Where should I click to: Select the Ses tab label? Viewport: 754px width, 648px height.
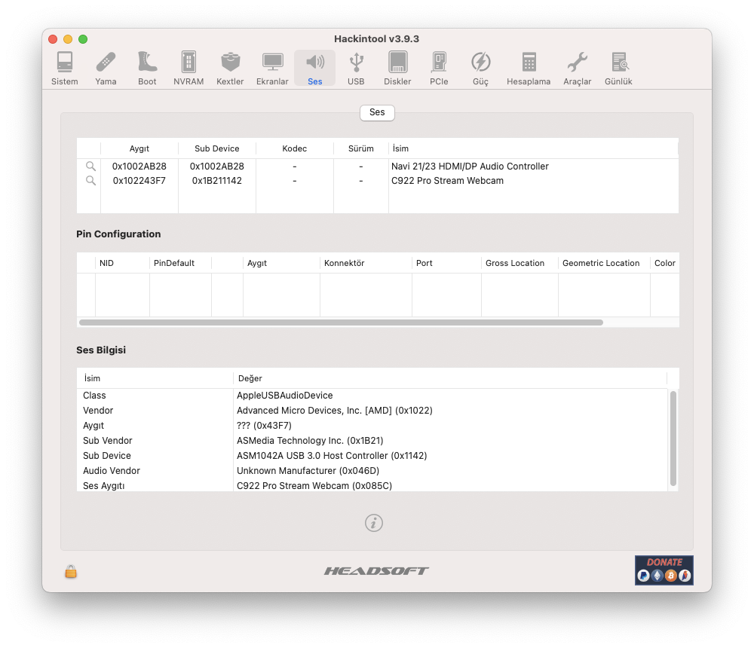pos(377,112)
